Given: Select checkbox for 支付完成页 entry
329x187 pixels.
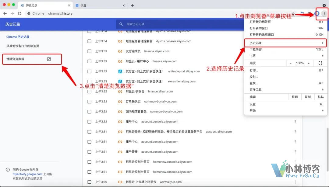Looking at the screenshot, I should click(x=89, y=51).
